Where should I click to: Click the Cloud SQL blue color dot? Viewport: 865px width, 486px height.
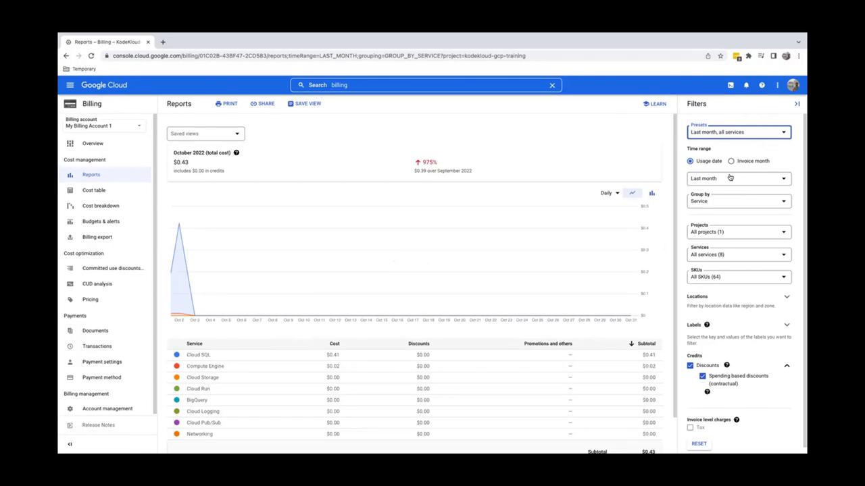(177, 354)
